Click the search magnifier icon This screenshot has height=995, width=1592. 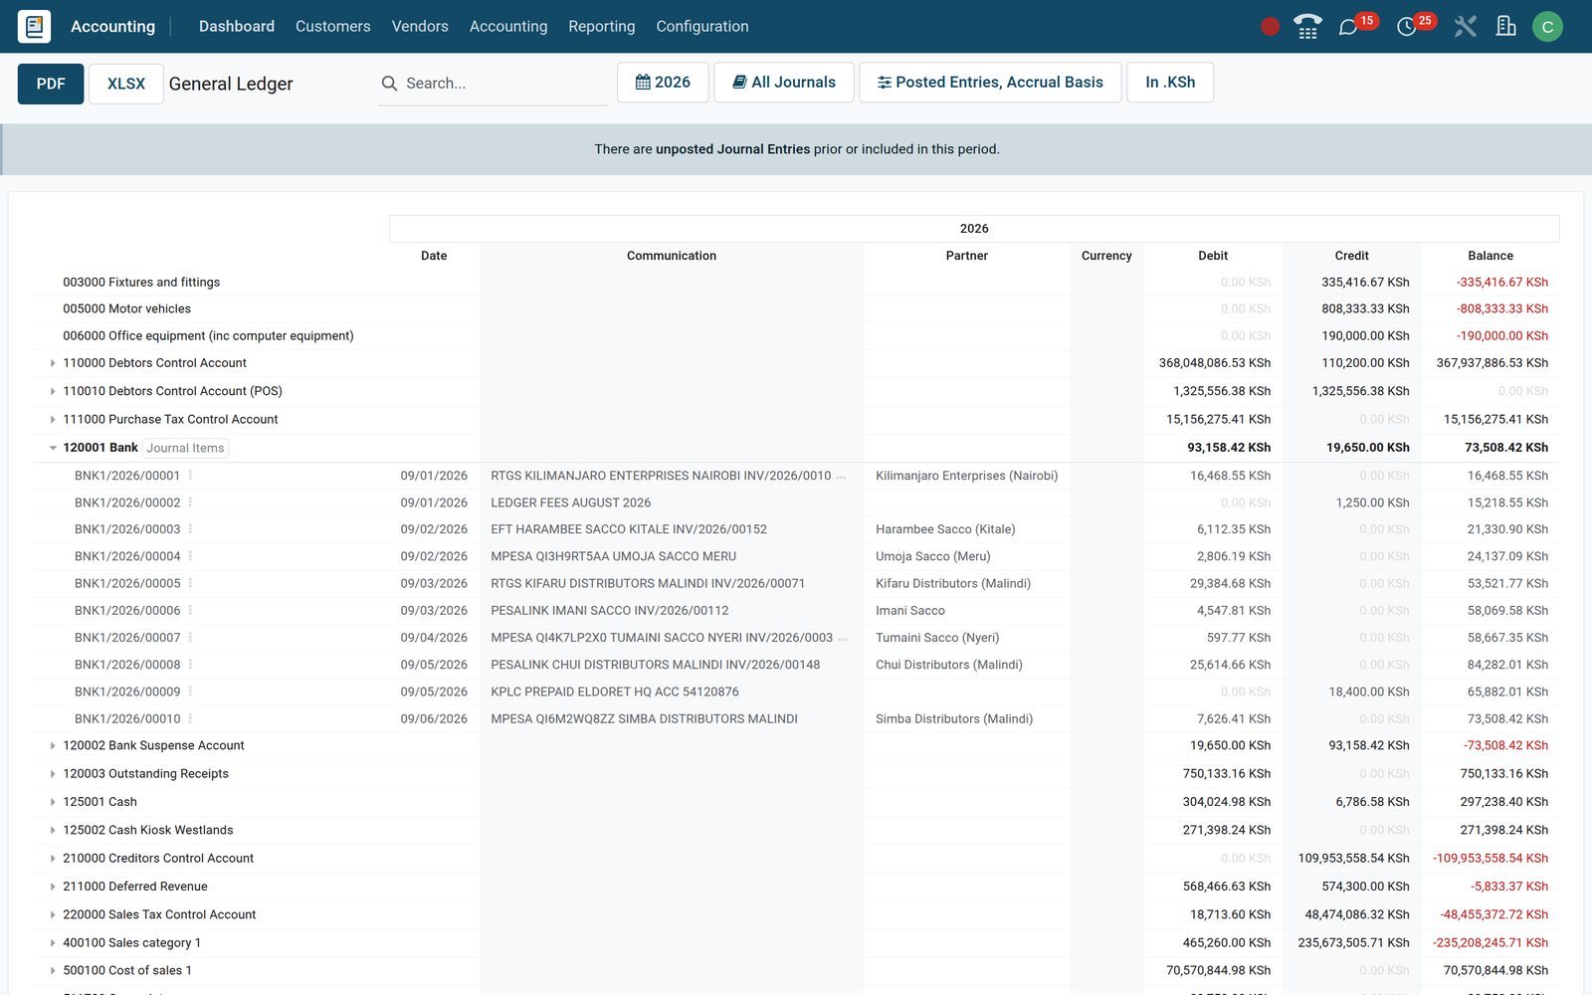tap(389, 84)
